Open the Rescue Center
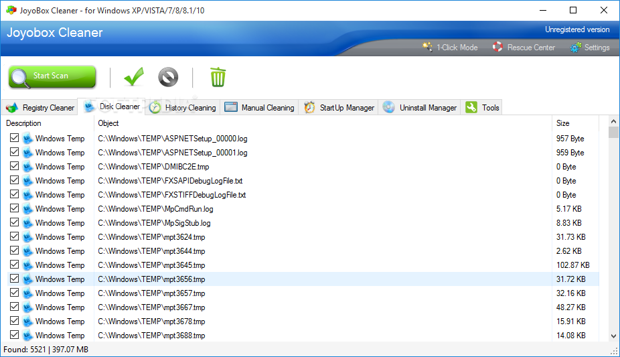 531,48
